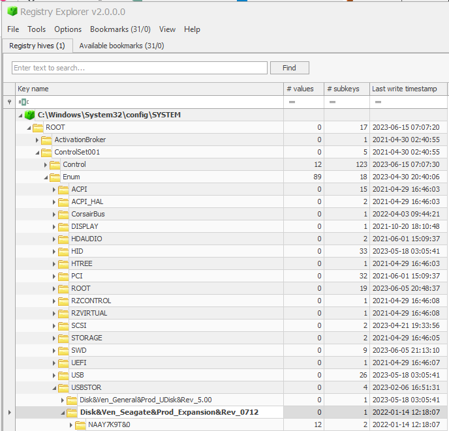
Task: Open the File menu
Action: [13, 29]
